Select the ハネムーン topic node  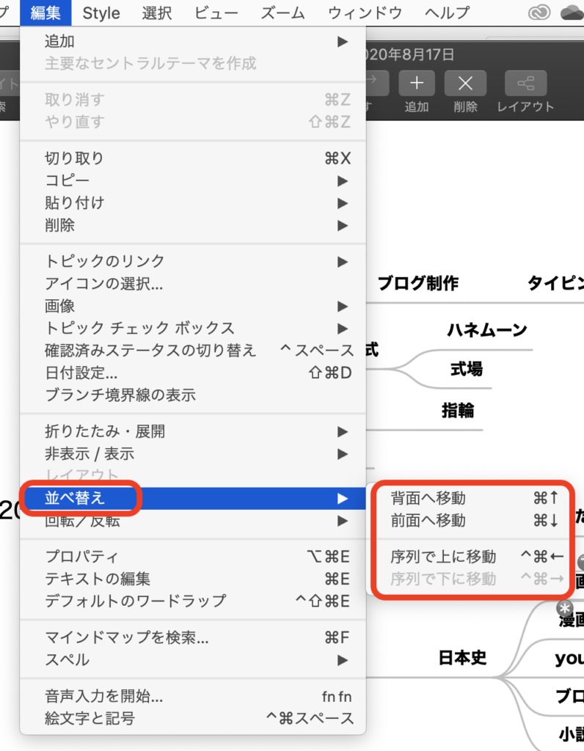pos(487,331)
